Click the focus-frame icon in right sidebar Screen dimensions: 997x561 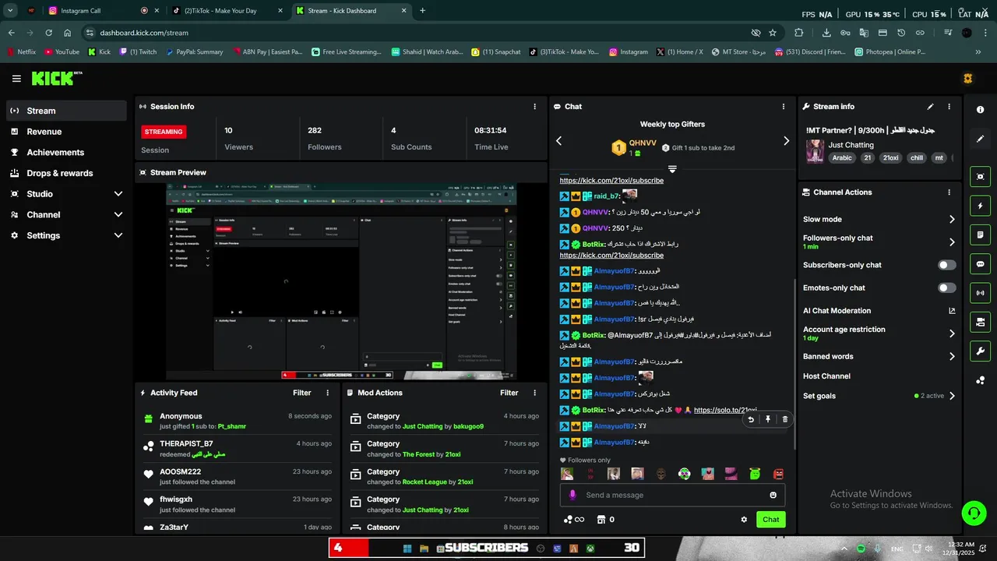click(980, 177)
